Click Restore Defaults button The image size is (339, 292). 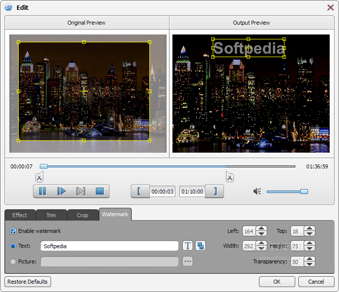point(28,282)
